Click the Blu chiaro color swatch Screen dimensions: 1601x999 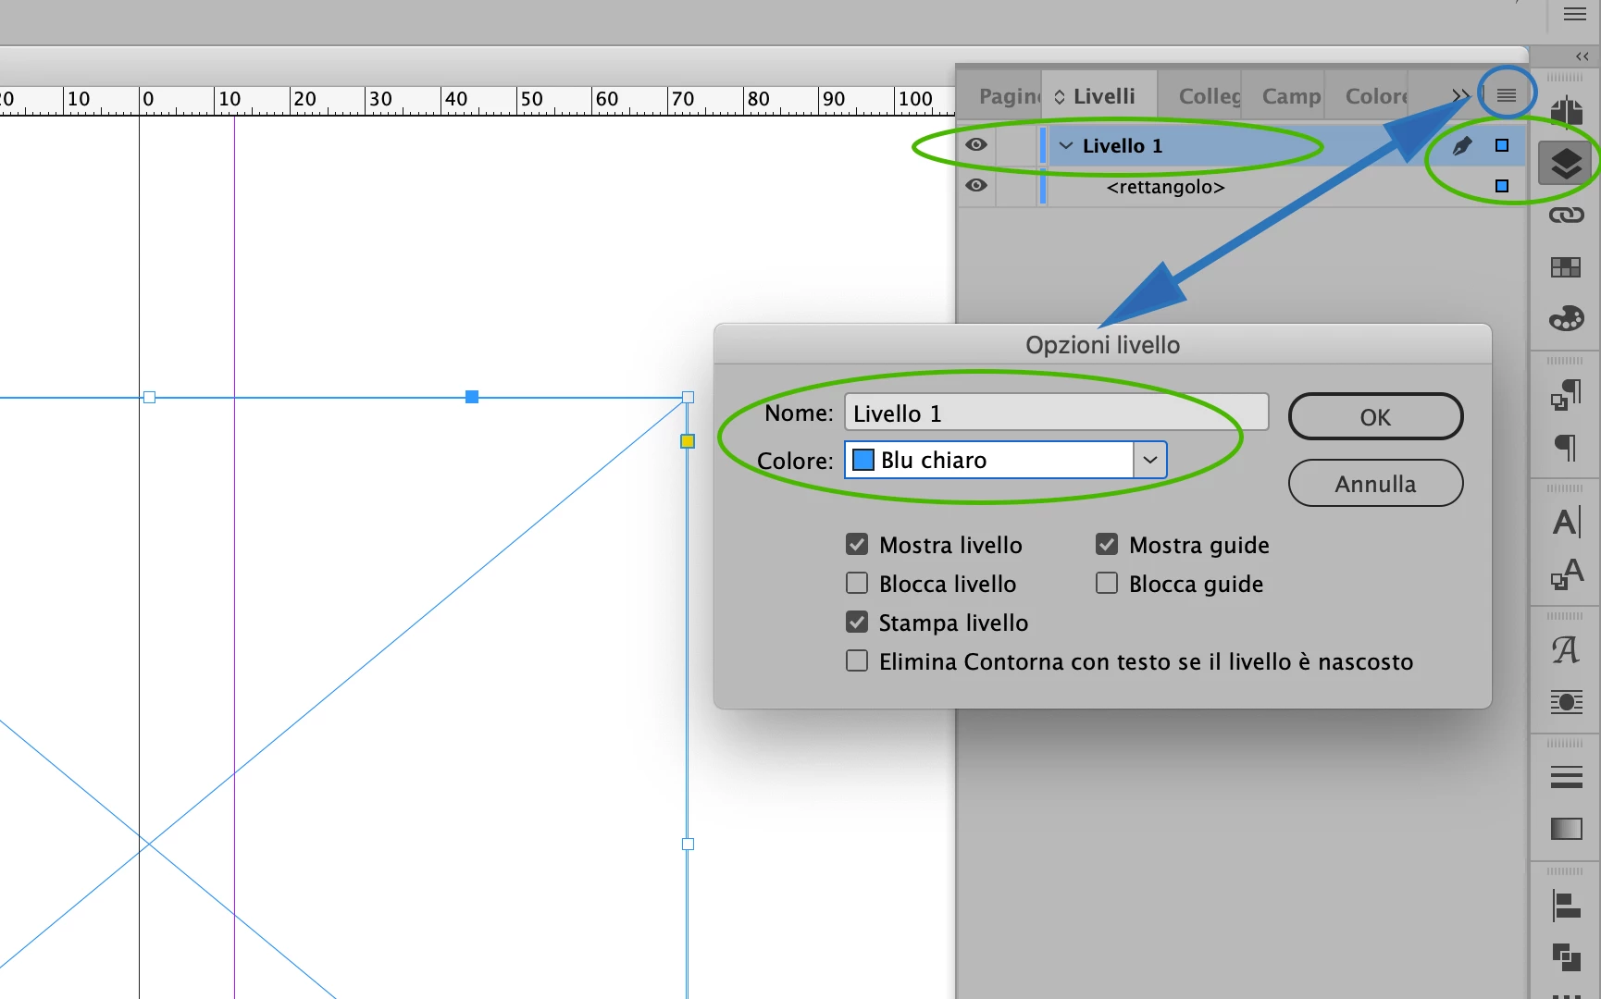(863, 460)
